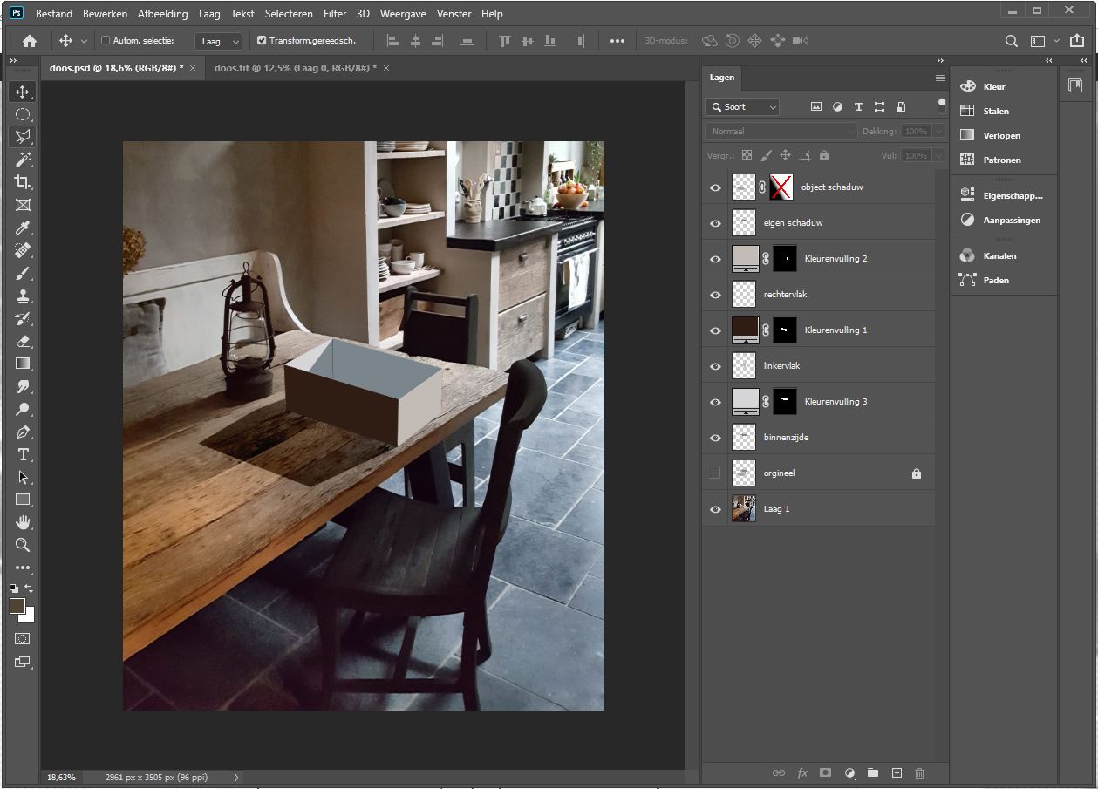Select the Crop tool
Viewport: 1098px width, 789px height.
(x=23, y=182)
